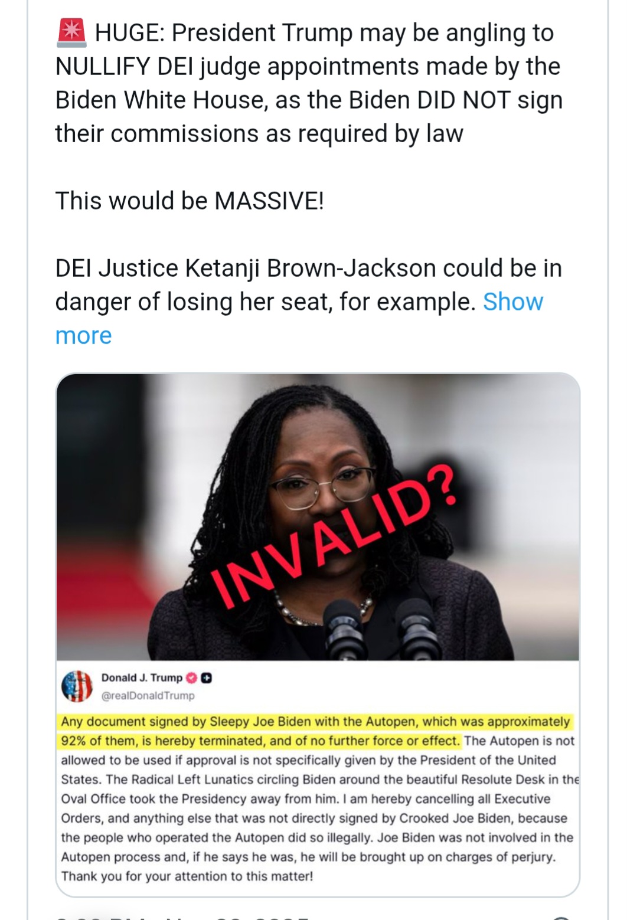Open the attached photo of the woman

tap(318, 516)
